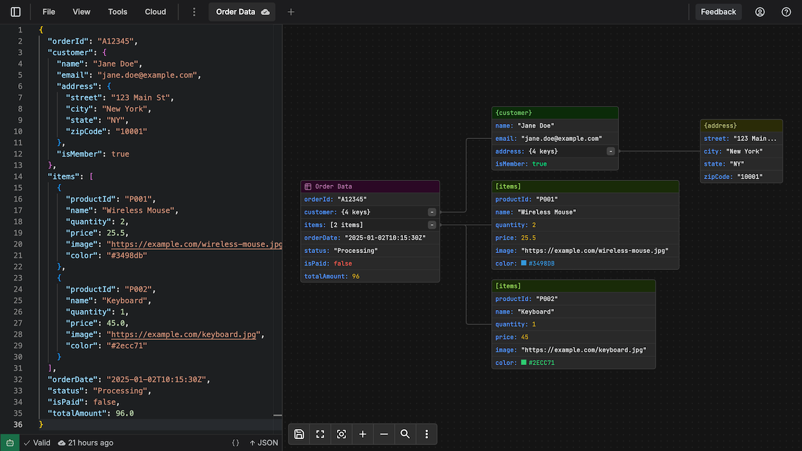Toggle the sidebar panel icon
Image resolution: width=802 pixels, height=451 pixels.
point(16,12)
